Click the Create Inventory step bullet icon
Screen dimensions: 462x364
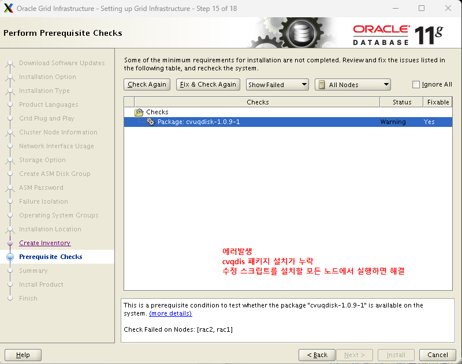(x=10, y=243)
